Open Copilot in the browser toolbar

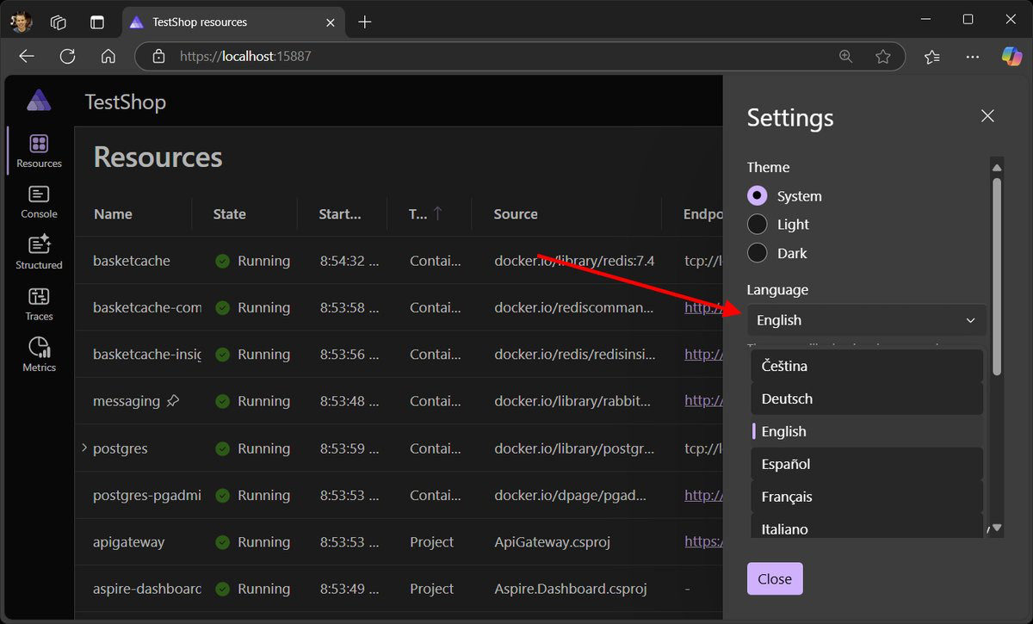click(x=1011, y=56)
